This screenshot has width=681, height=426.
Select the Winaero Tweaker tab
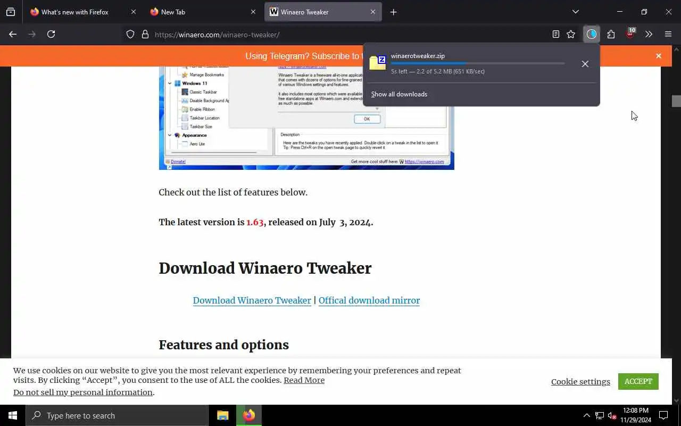point(323,12)
